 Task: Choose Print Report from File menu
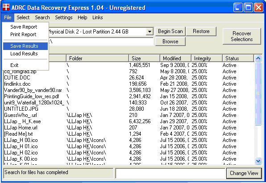pos(25,34)
